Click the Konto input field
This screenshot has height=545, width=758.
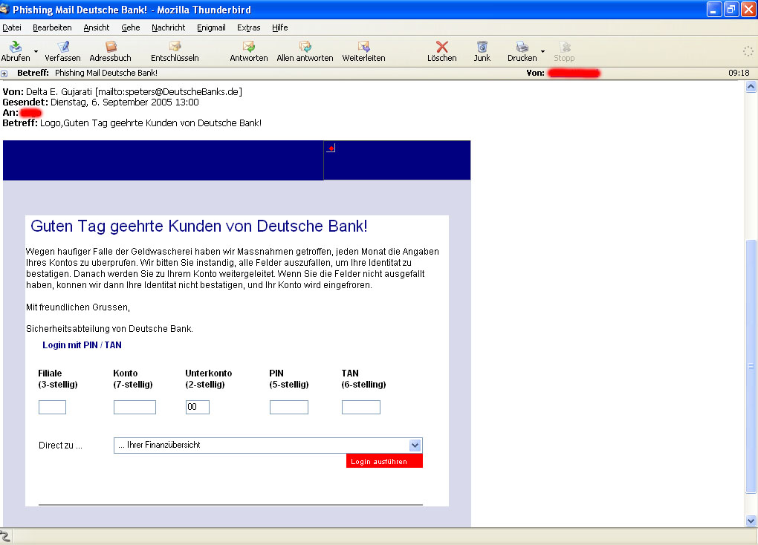[135, 408]
